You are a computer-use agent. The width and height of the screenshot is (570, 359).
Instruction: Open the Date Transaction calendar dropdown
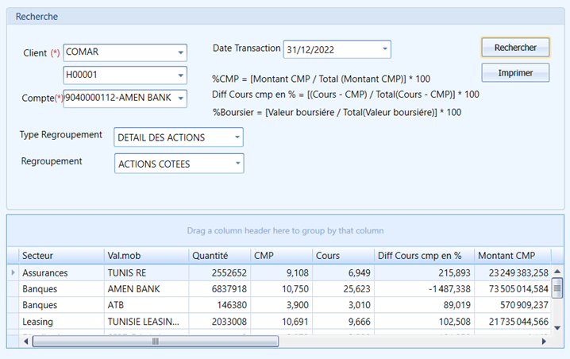(384, 49)
